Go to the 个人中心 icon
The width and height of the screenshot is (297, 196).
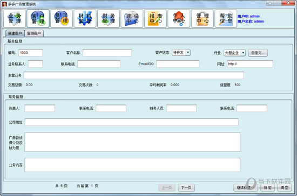(x=179, y=18)
